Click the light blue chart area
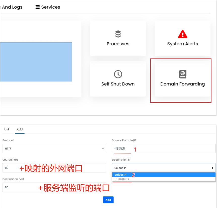Image resolution: width=217 pixels, height=208 pixels. (36, 62)
